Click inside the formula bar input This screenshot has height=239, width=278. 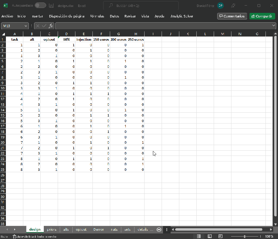pos(163,26)
